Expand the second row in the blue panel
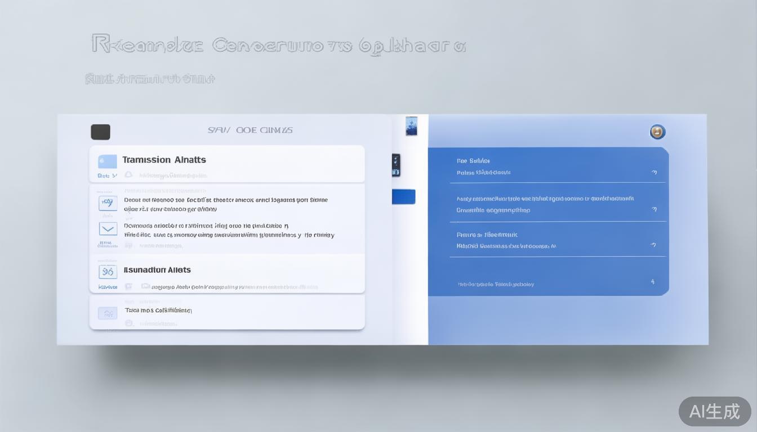 click(654, 209)
